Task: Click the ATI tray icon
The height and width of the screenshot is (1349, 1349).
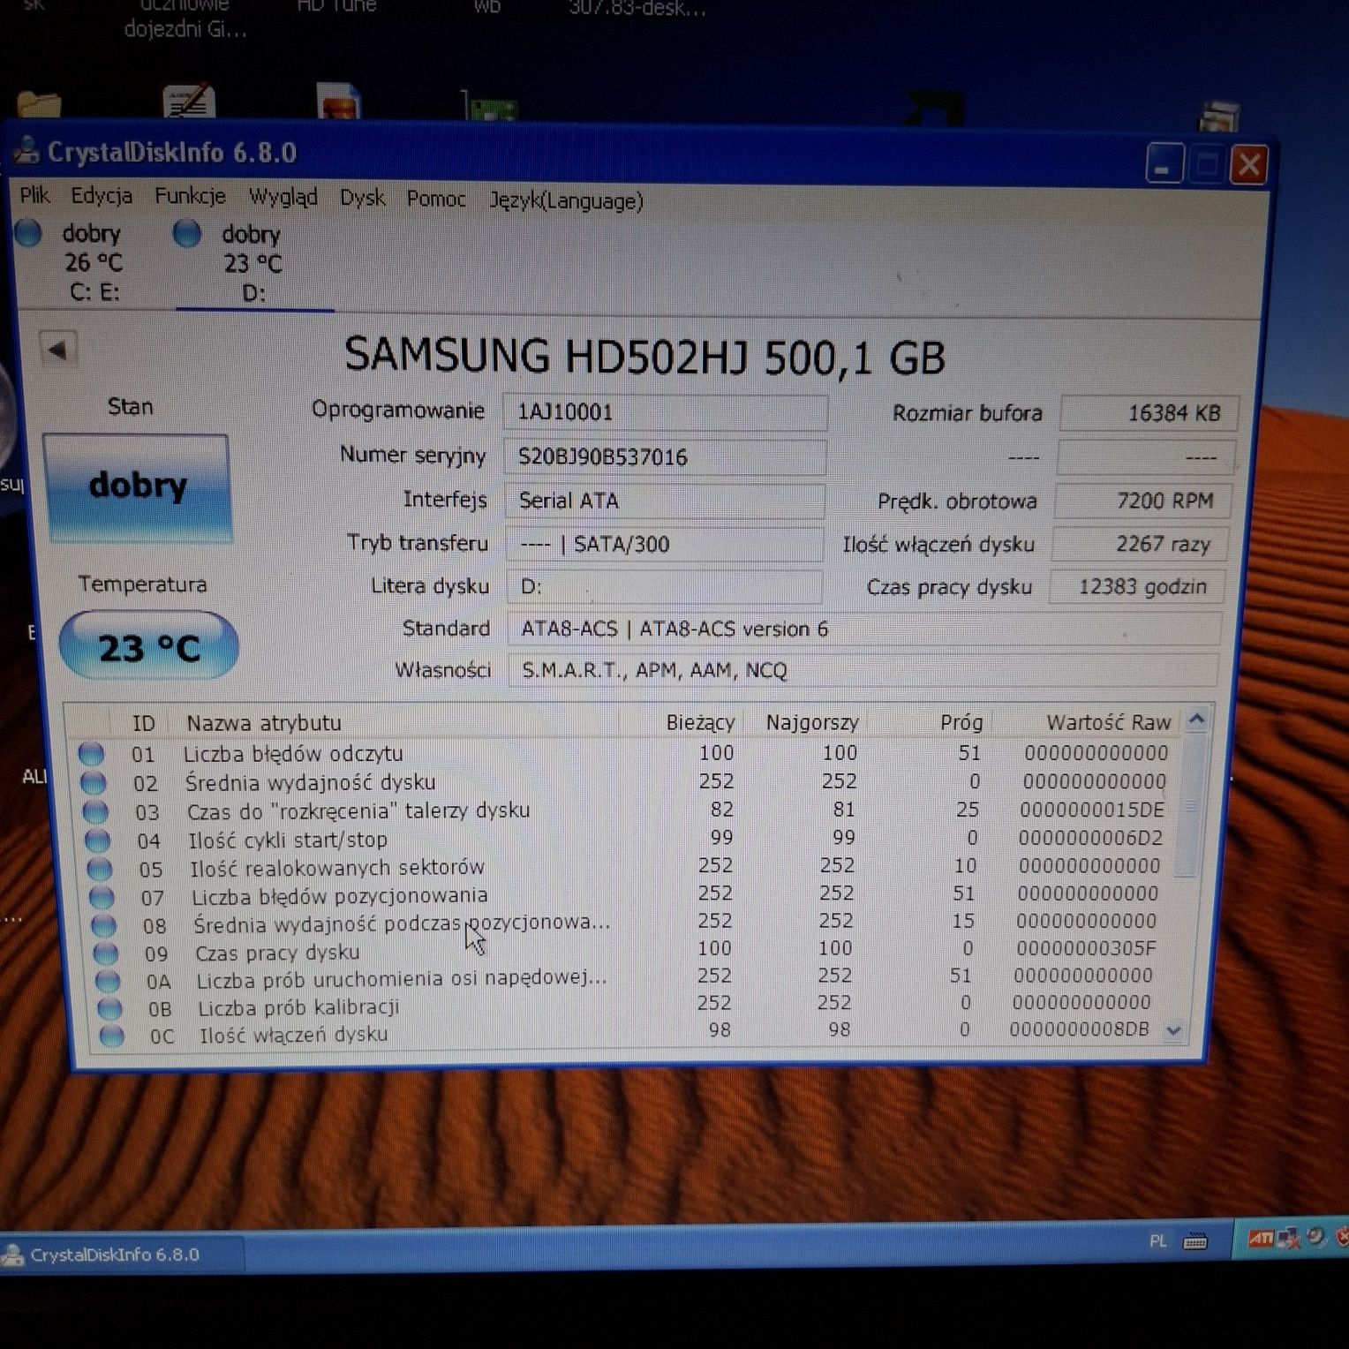Action: click(x=1260, y=1239)
